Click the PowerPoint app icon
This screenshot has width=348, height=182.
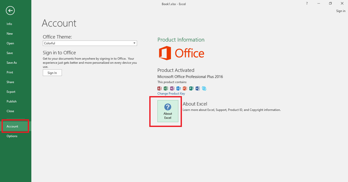[185, 88]
